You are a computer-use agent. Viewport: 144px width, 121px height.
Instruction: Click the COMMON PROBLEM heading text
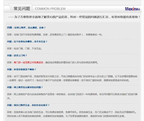(x=50, y=9)
